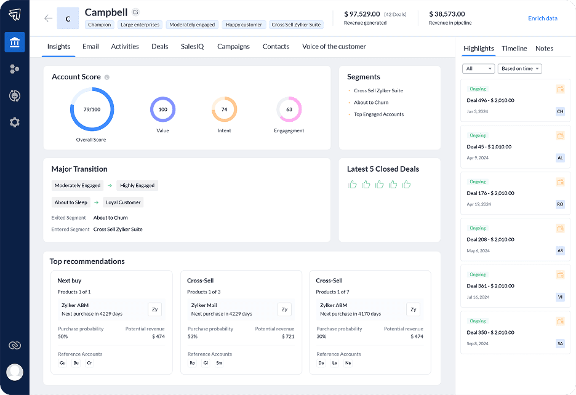Image resolution: width=576 pixels, height=395 pixels.
Task: Open the settings gear in sidebar
Action: point(15,122)
